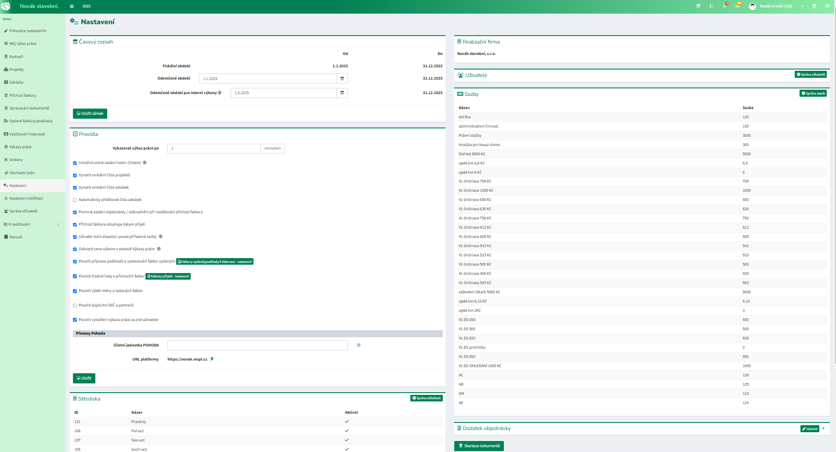
Task: Click Skartace dokumentů button
Action: coord(479,446)
